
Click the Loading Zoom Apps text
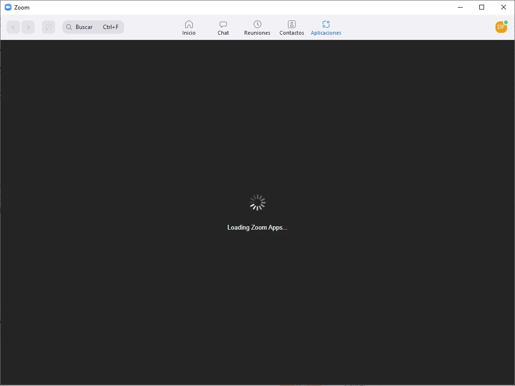[x=257, y=228]
